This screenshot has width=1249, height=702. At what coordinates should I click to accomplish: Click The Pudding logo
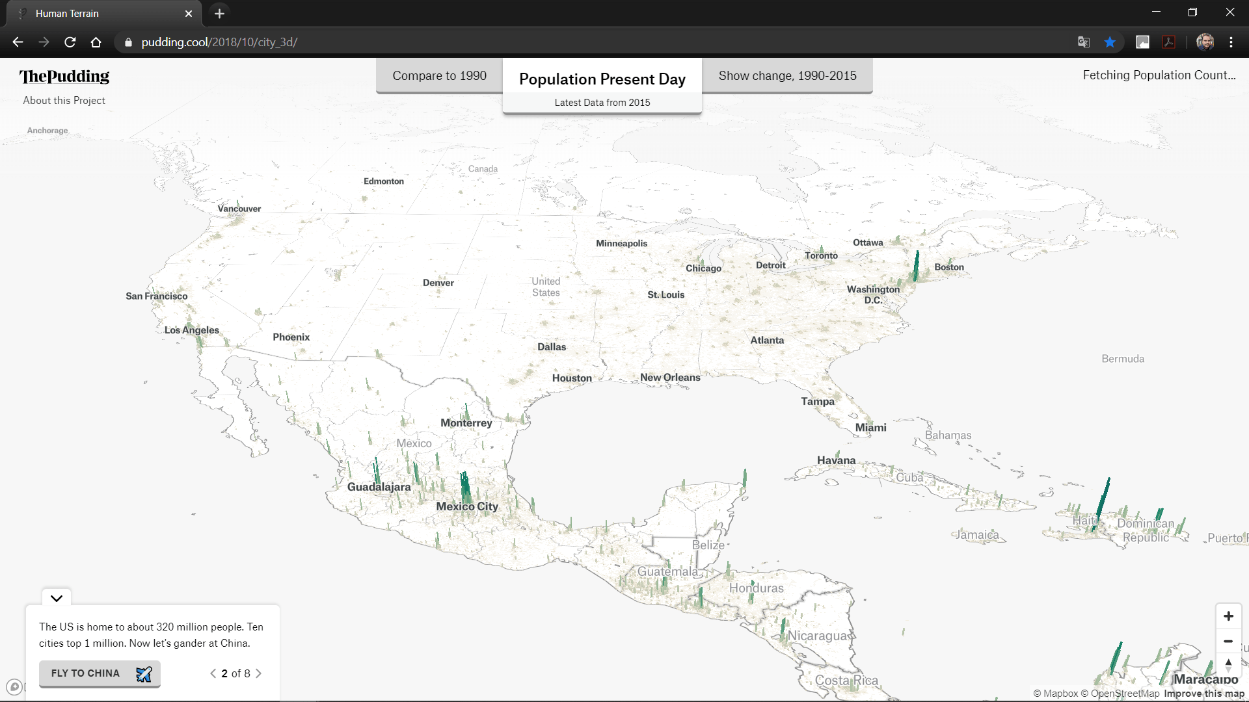coord(64,77)
